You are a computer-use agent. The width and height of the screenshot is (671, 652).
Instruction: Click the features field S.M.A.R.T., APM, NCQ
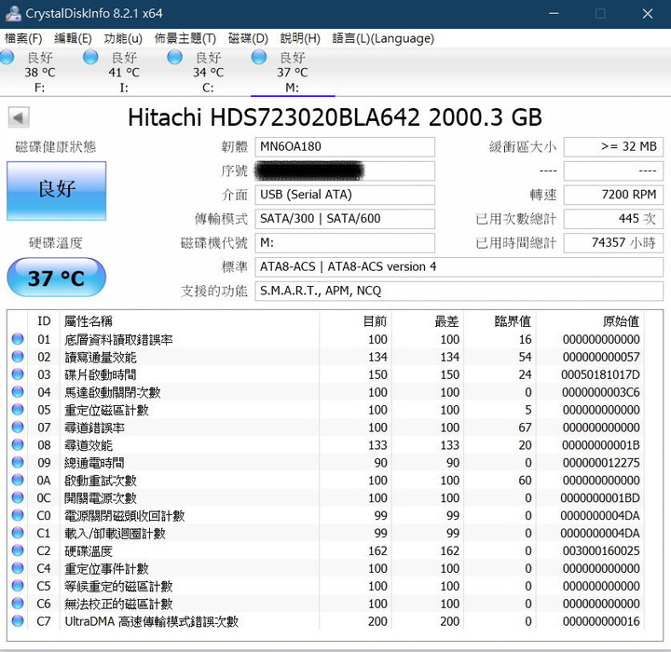pos(459,291)
